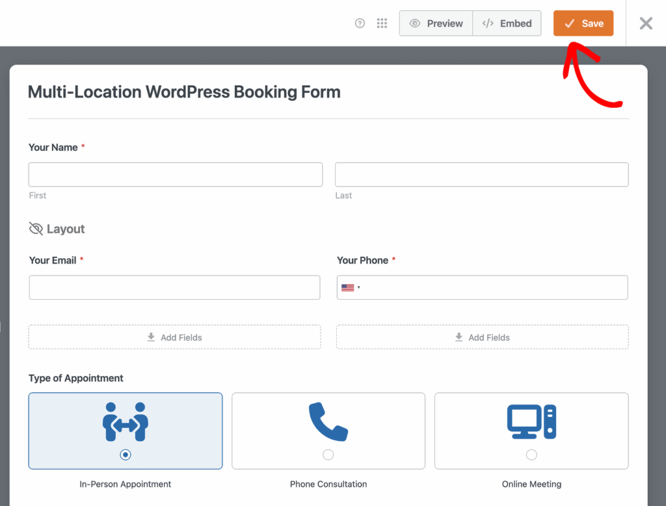Select the Online Meeting radio button
The height and width of the screenshot is (506, 666).
coord(531,454)
